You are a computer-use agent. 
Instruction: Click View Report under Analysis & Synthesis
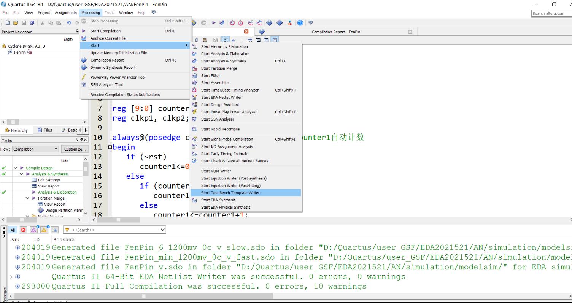pos(49,186)
